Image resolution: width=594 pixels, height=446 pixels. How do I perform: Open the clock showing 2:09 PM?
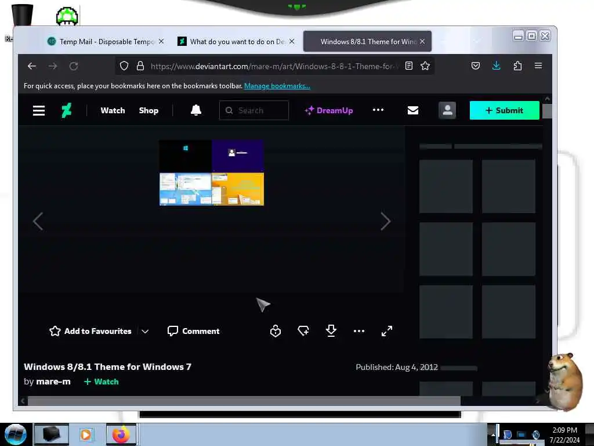pyautogui.click(x=564, y=434)
